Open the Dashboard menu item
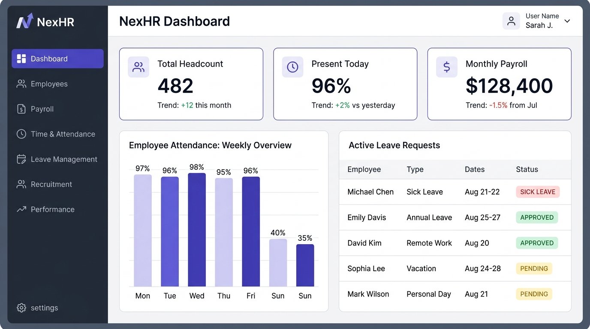 (x=57, y=59)
